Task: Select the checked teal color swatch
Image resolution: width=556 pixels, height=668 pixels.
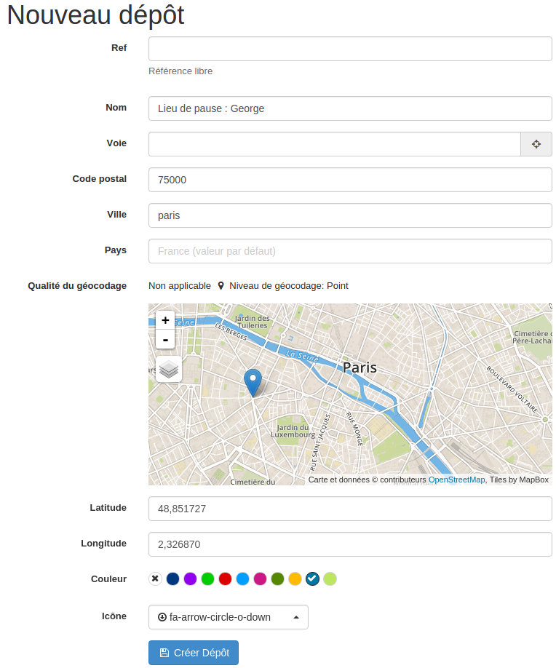Action: (312, 579)
